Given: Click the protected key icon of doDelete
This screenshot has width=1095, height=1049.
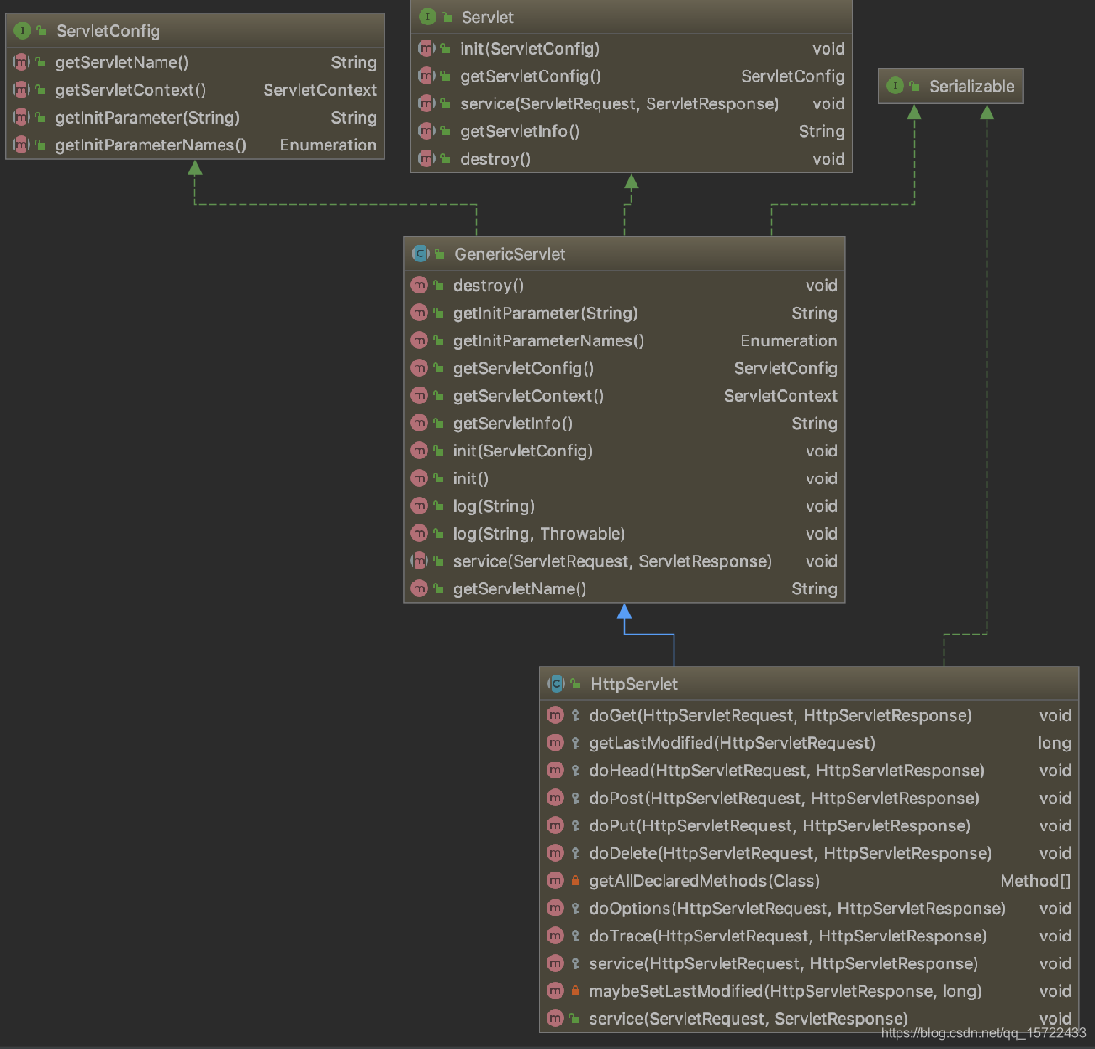Looking at the screenshot, I should tap(575, 853).
